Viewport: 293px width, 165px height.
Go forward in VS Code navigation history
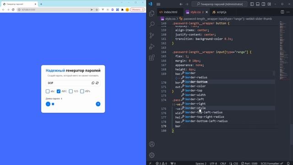coord(187,4)
